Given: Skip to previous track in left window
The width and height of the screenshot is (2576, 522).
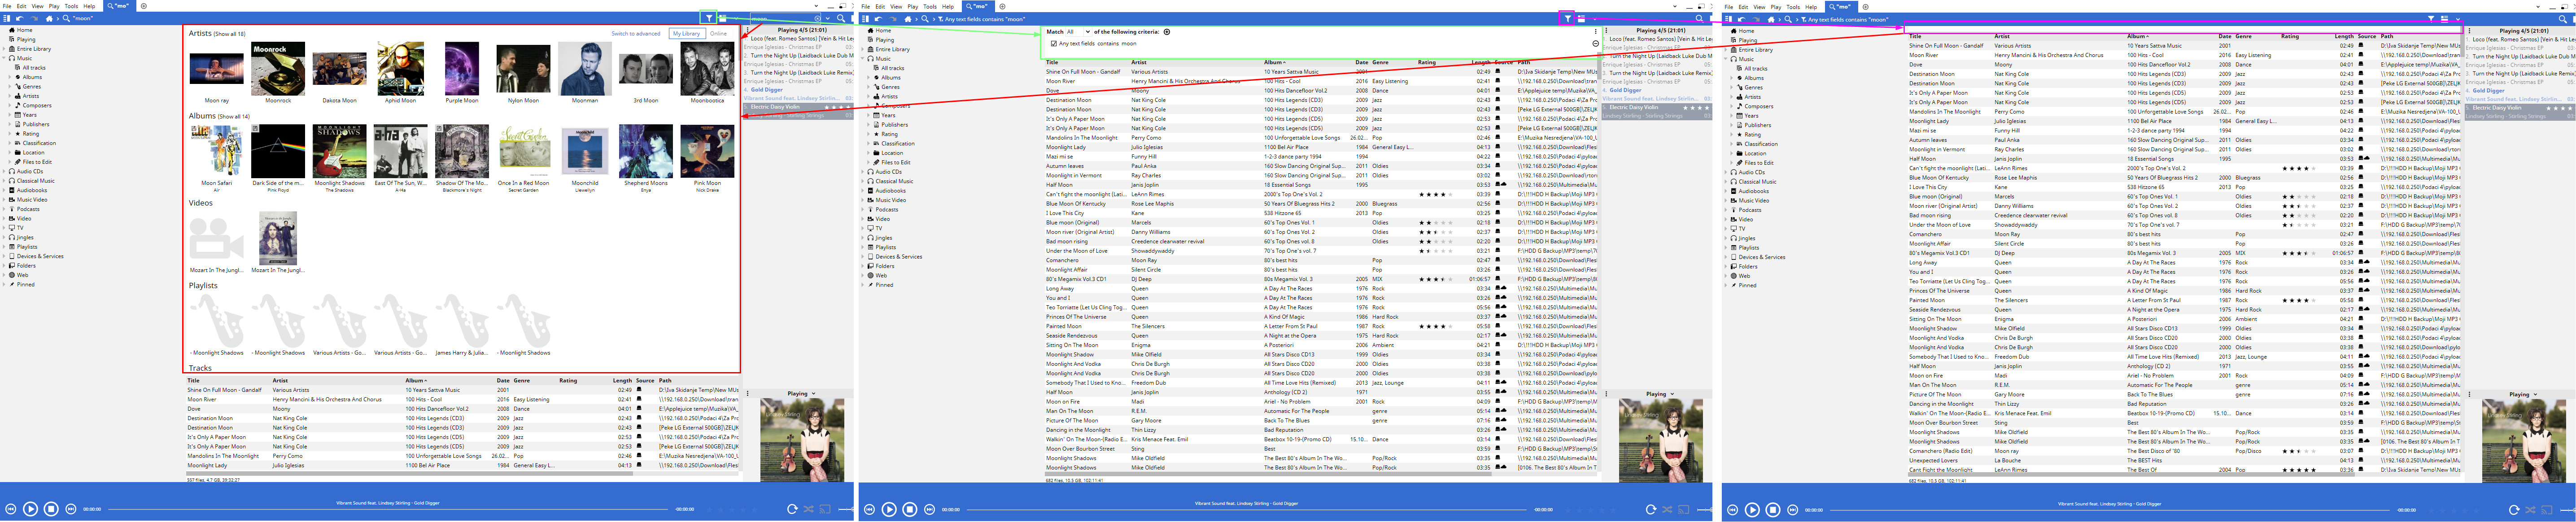Looking at the screenshot, I should pos(11,509).
